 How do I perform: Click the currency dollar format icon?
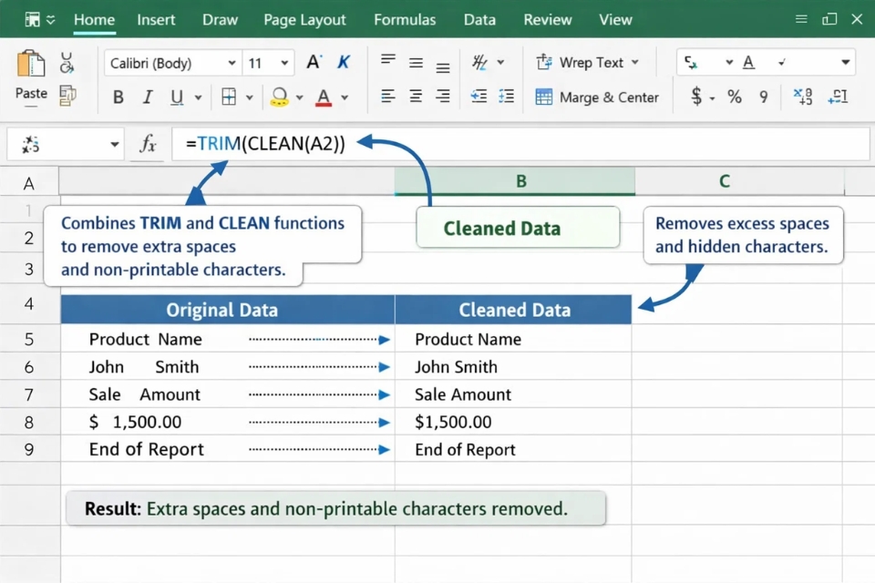click(696, 97)
